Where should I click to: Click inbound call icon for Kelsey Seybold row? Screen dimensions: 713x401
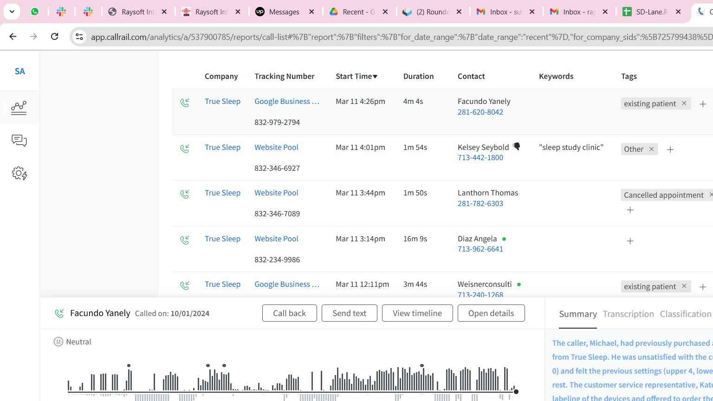(185, 149)
